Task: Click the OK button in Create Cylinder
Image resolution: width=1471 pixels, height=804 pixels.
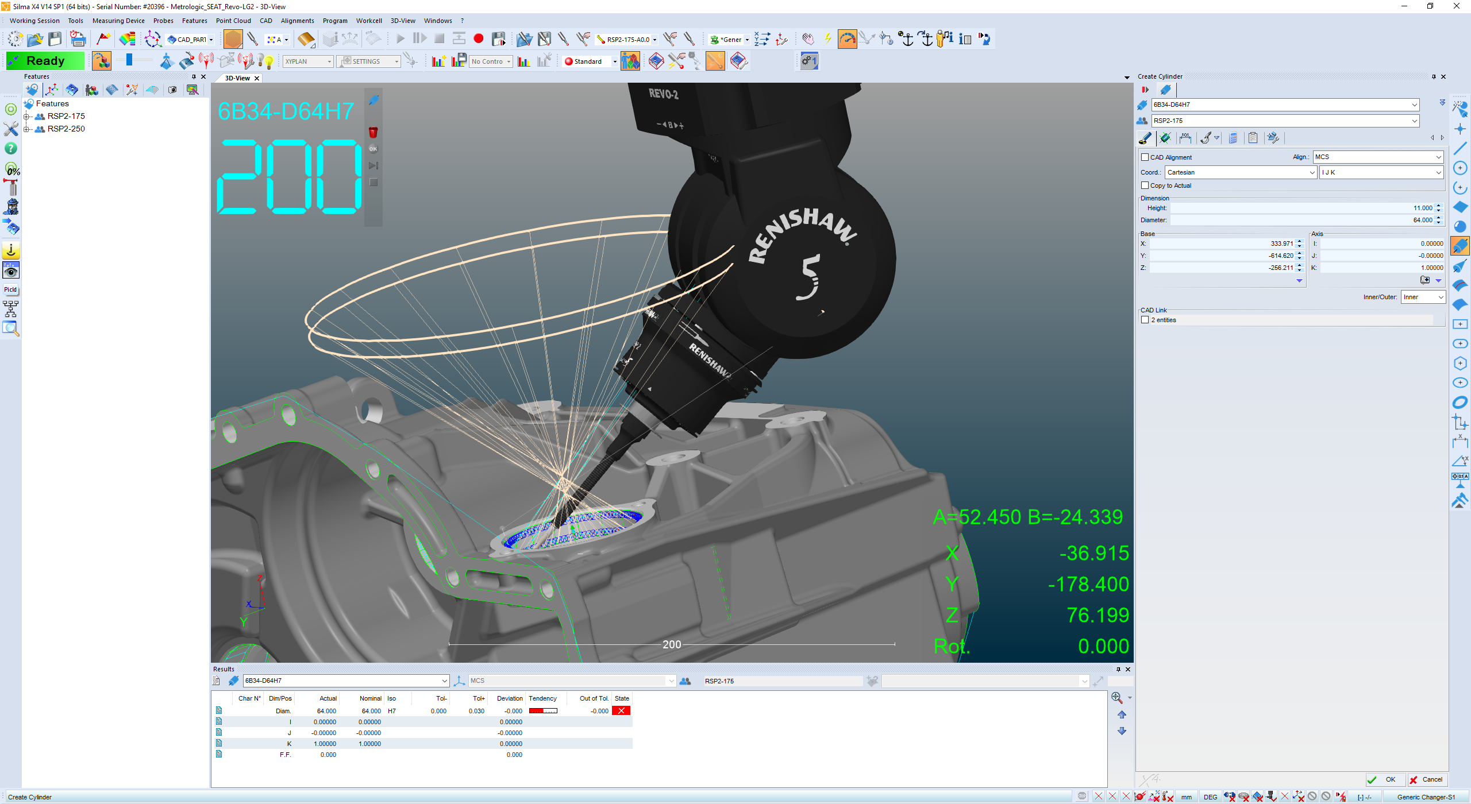Action: click(1385, 779)
